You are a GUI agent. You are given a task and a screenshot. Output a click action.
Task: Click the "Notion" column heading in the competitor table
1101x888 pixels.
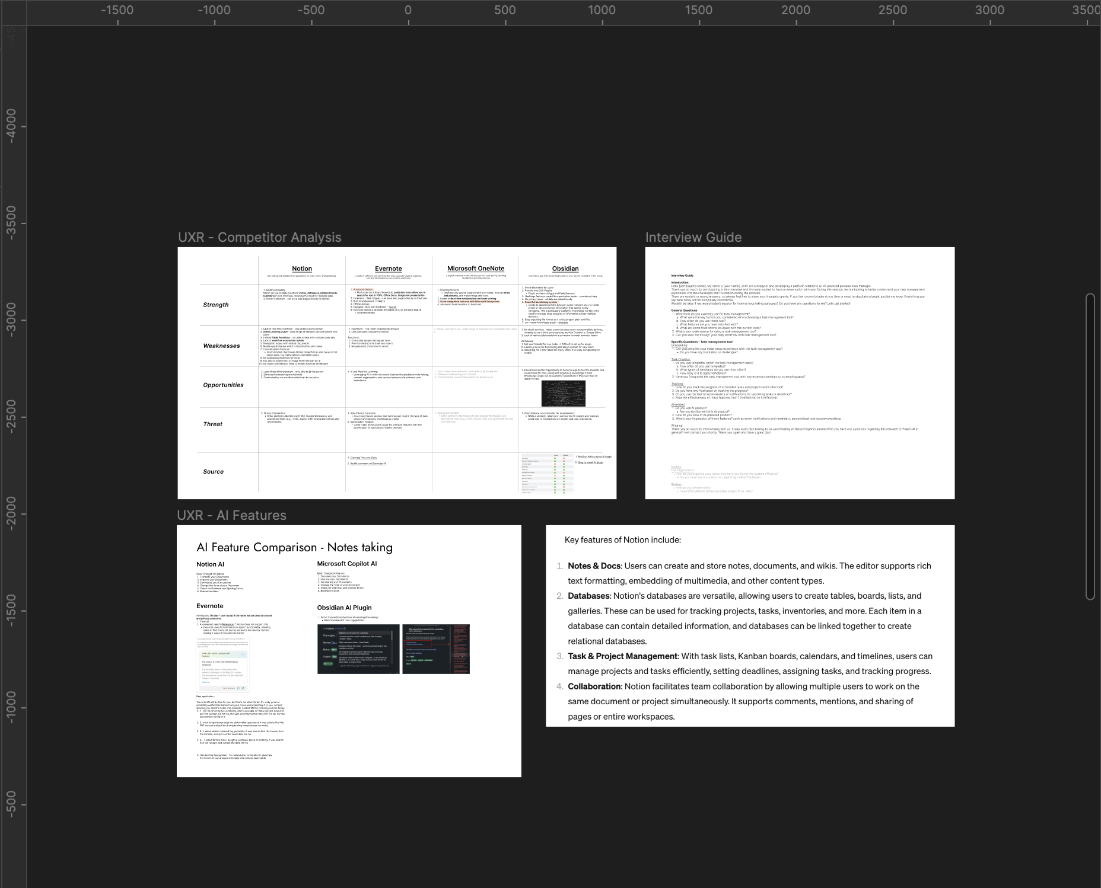[x=302, y=269]
